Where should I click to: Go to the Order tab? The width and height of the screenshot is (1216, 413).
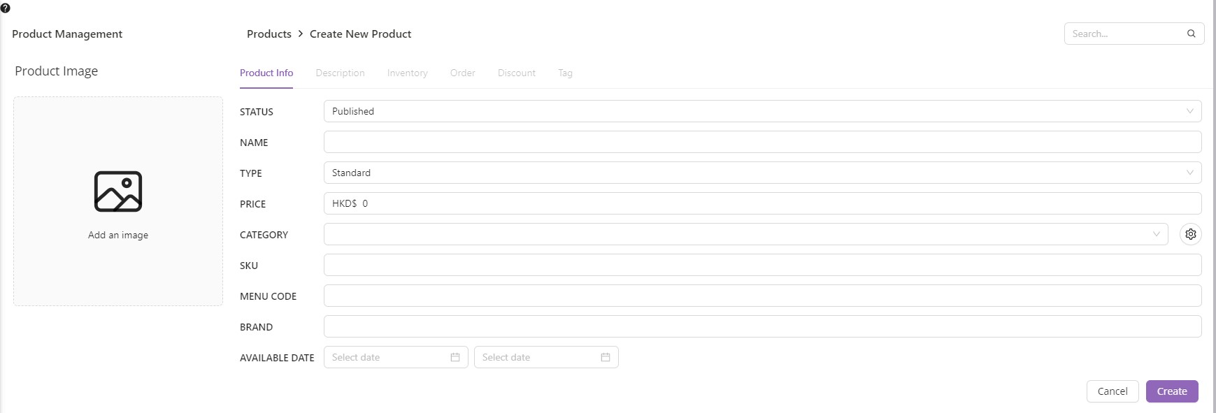click(462, 73)
